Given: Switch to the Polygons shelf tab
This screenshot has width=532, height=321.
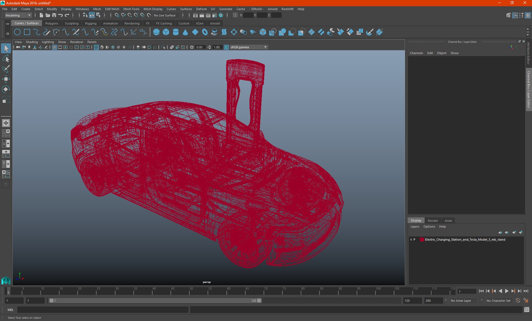Looking at the screenshot, I should point(52,23).
